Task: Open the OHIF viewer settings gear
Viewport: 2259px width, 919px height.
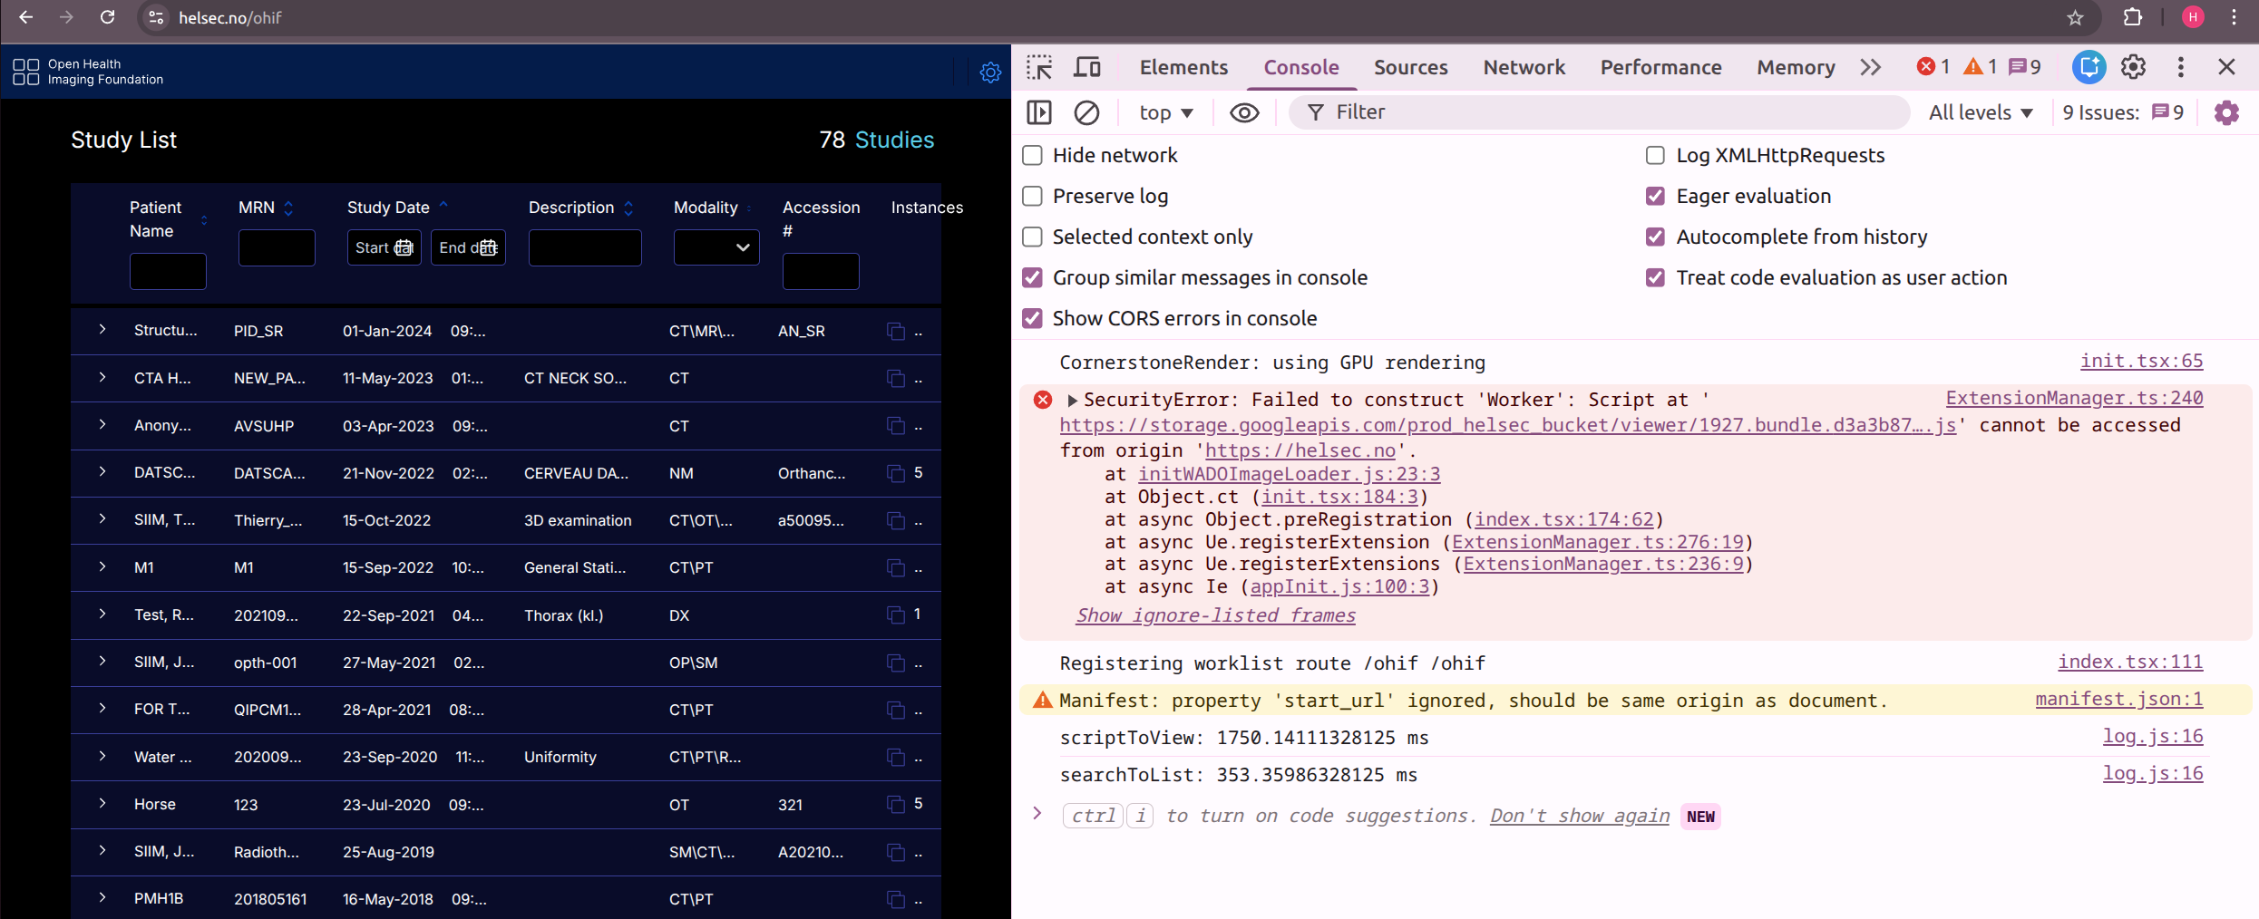Action: (990, 73)
